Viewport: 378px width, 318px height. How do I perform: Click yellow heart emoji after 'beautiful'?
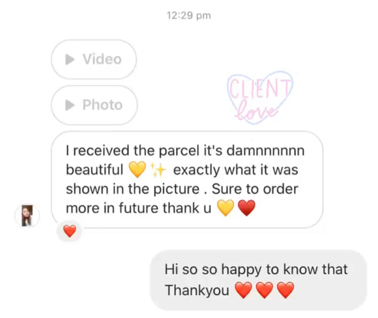click(x=137, y=170)
